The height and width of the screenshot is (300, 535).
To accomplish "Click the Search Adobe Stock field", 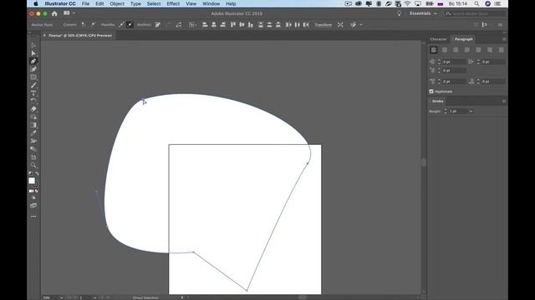I will [476, 13].
